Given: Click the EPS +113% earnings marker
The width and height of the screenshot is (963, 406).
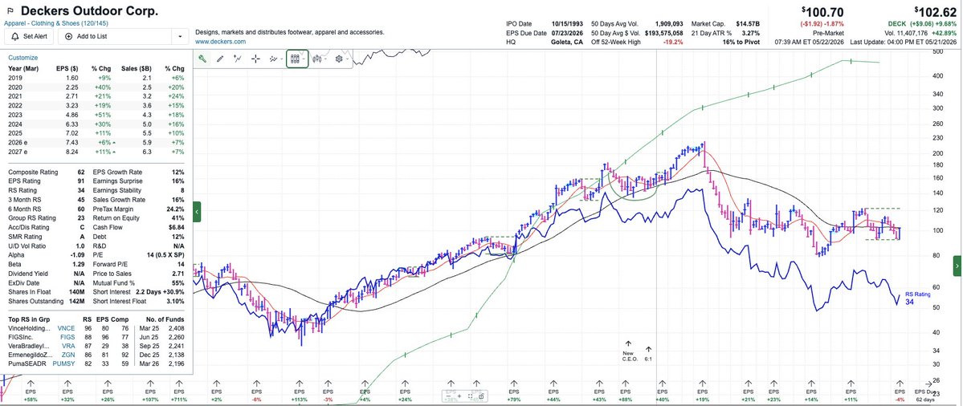Looking at the screenshot, I should tap(299, 392).
